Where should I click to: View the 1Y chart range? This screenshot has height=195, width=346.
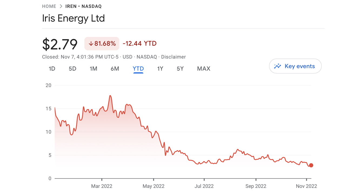(x=160, y=69)
